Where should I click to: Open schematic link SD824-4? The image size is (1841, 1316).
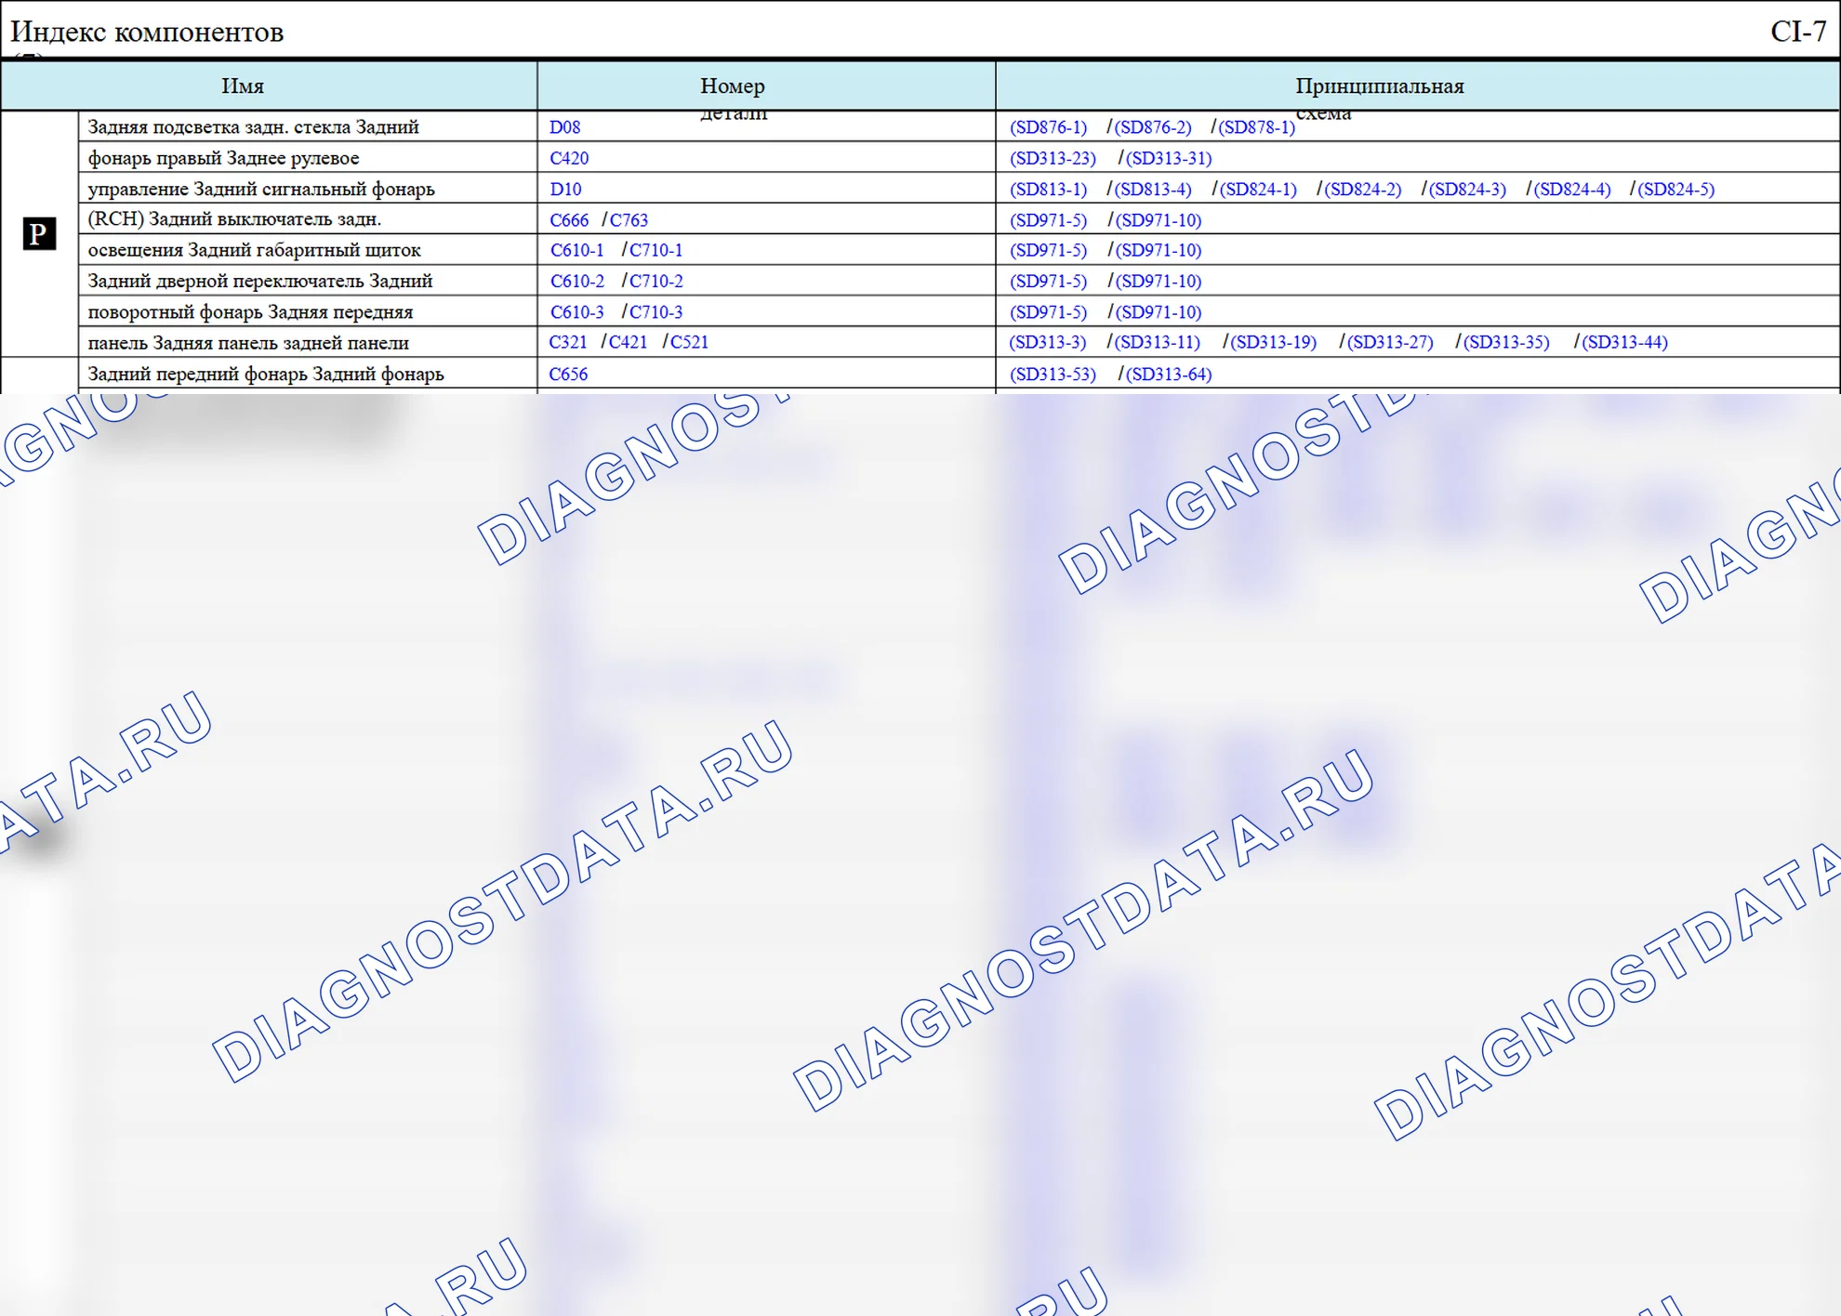[x=1571, y=190]
